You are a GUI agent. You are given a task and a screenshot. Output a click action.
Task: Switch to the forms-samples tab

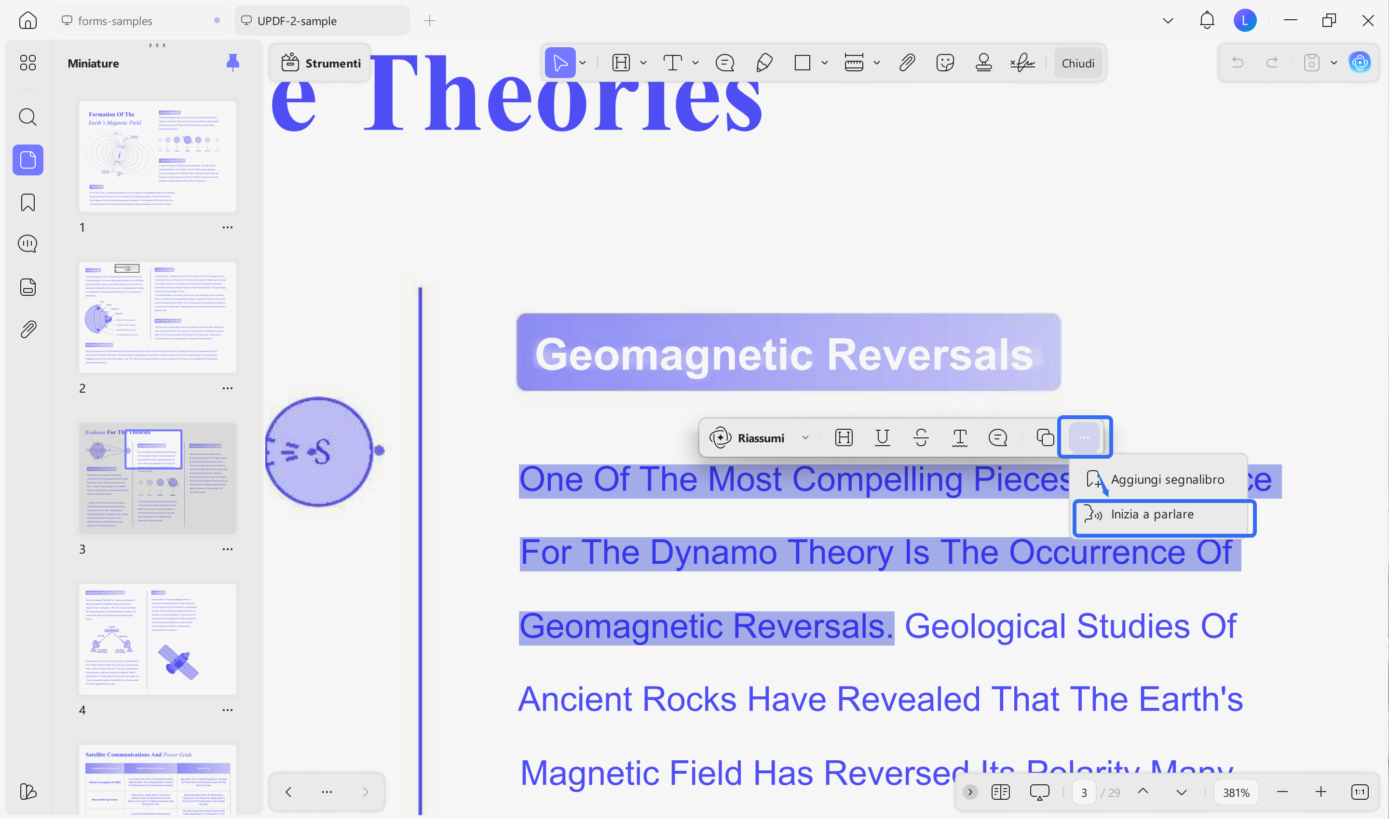115,21
